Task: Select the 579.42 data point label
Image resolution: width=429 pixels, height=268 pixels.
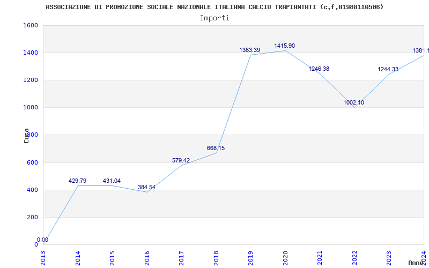Action: pyautogui.click(x=181, y=161)
